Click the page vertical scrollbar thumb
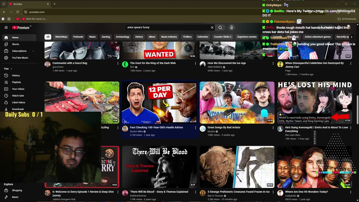The height and width of the screenshot is (202, 359). (357, 109)
